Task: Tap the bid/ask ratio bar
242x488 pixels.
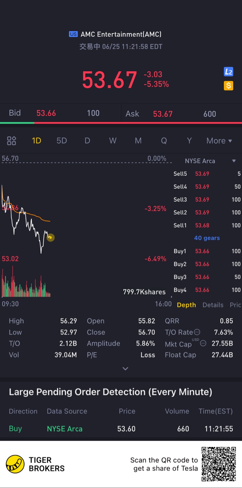Action: coord(121,123)
